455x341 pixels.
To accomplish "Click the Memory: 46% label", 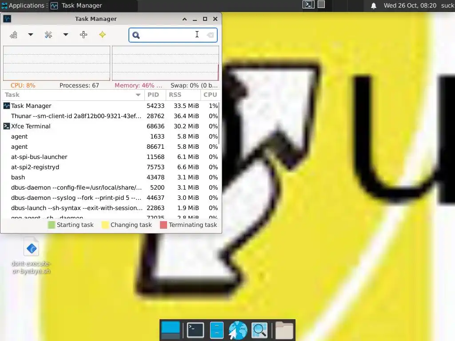I will [x=138, y=86].
